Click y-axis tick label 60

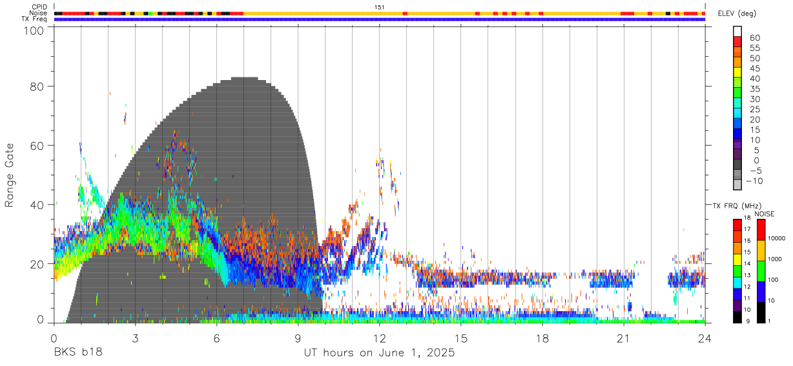click(x=37, y=145)
